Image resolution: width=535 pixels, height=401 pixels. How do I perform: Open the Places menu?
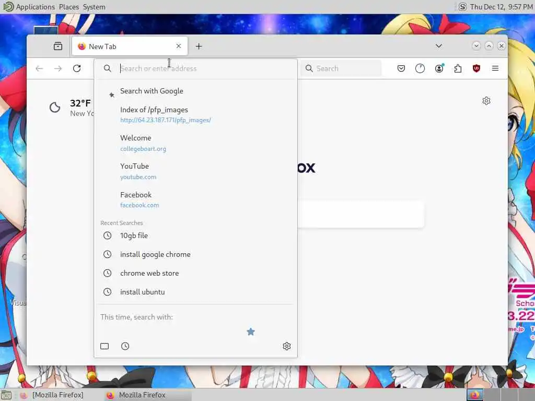click(x=68, y=7)
